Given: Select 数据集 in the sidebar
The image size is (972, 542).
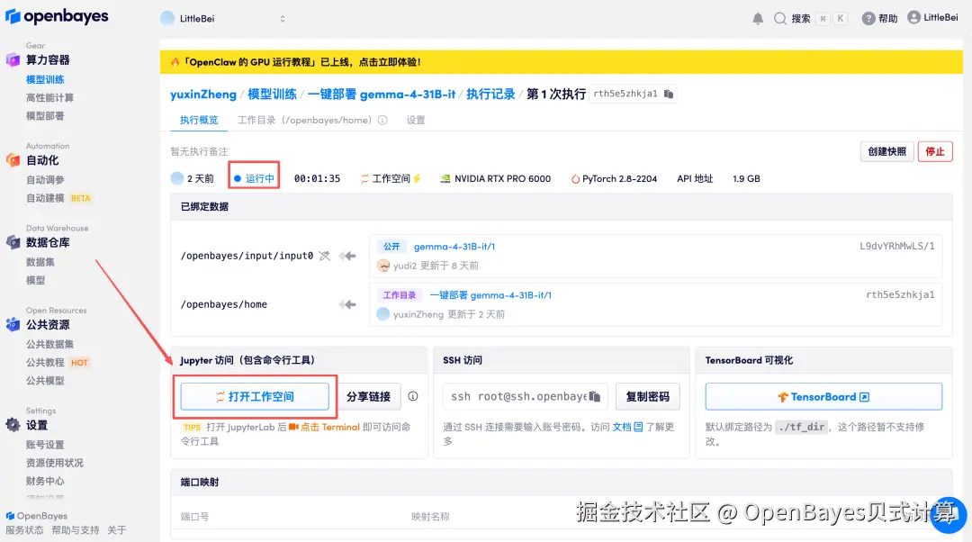Looking at the screenshot, I should [40, 262].
